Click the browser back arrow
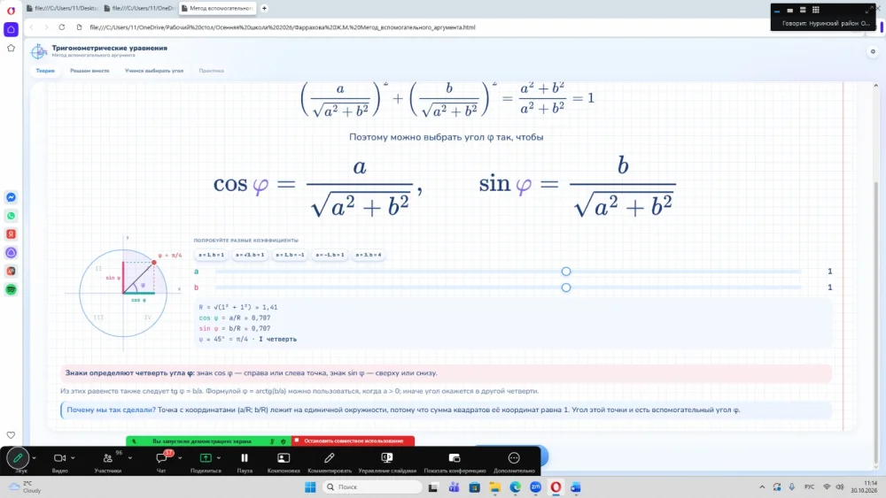Image resolution: width=886 pixels, height=498 pixels. point(32,27)
